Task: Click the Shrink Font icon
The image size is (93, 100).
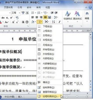Action: (17, 22)
